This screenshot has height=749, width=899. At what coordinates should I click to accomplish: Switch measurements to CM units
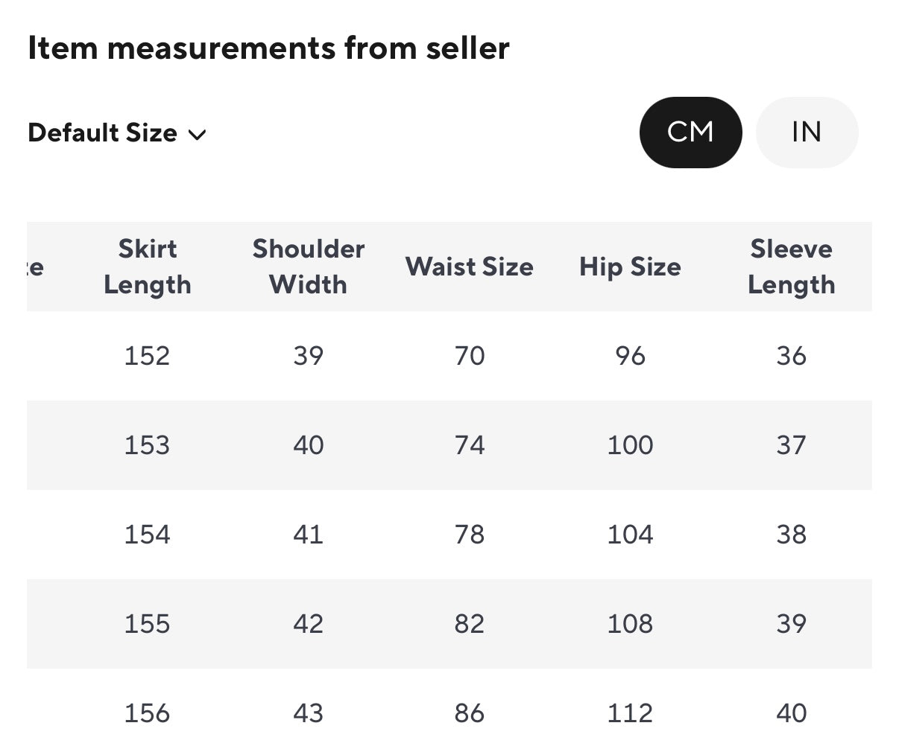(x=690, y=133)
